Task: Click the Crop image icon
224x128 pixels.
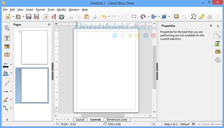Action: [x=184, y=16]
